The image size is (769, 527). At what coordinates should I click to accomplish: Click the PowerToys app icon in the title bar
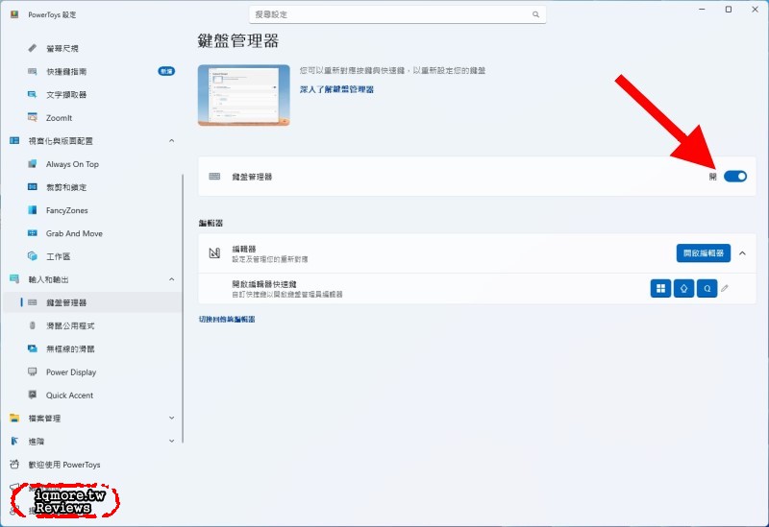[14, 14]
